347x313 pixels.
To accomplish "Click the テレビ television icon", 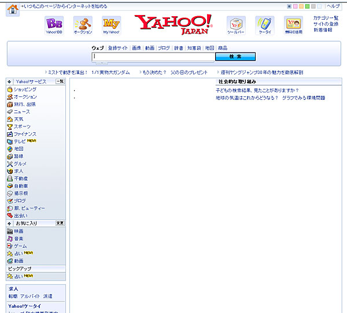I will click(10, 141).
